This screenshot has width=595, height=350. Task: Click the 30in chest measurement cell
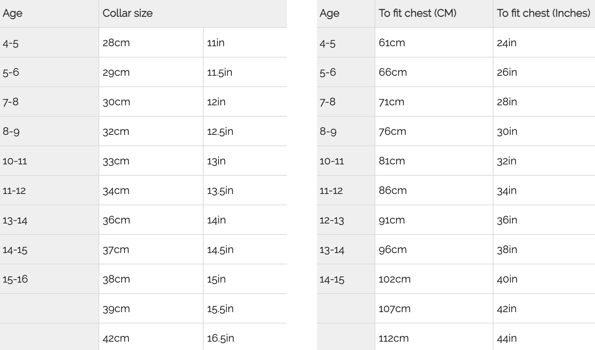click(507, 131)
